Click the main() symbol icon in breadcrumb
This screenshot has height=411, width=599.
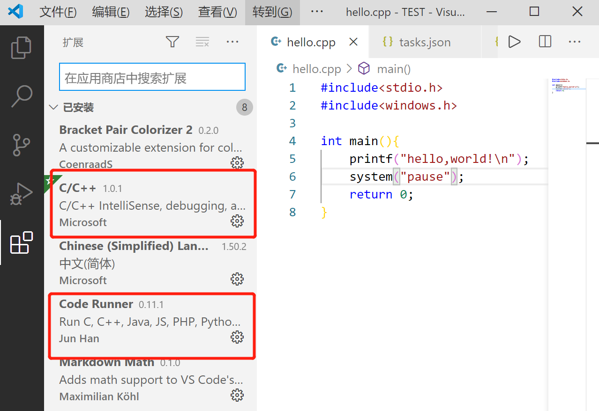coord(364,69)
